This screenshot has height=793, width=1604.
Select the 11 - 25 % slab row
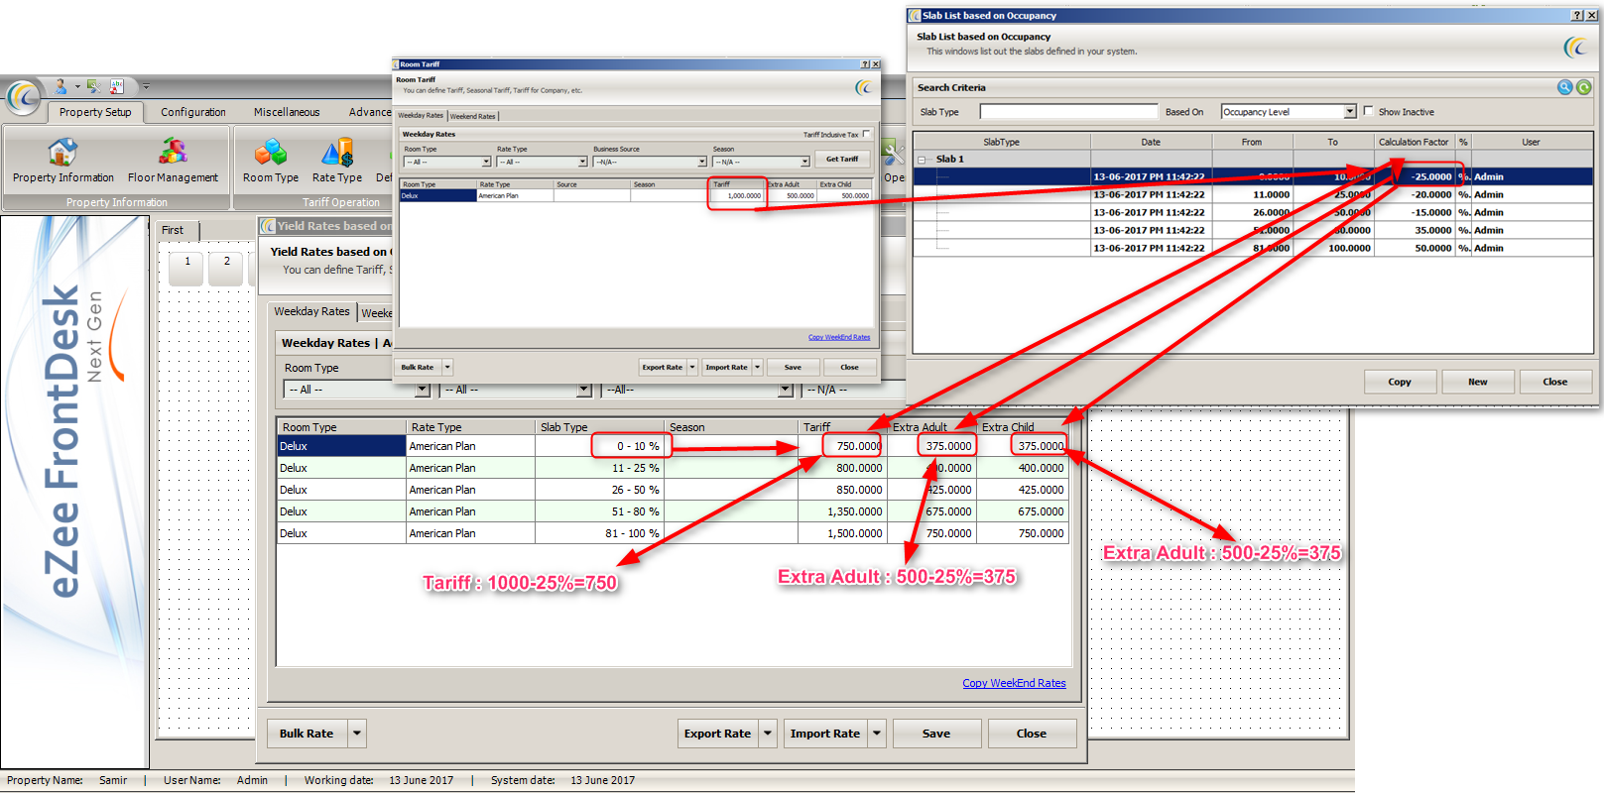pos(673,468)
